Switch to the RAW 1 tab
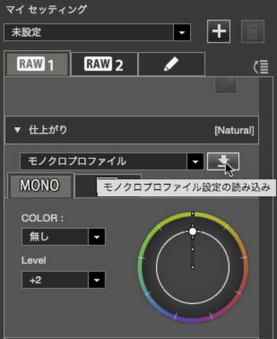277x339 pixels. point(37,64)
